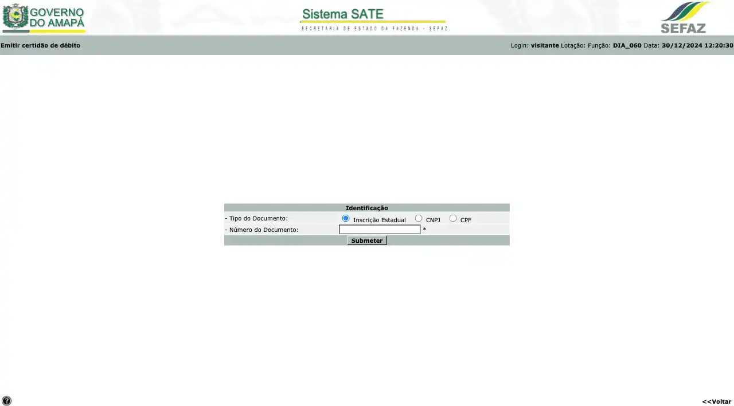
Task: Click the Secretaria de Estado da Fazenda subtitle
Action: tap(374, 29)
